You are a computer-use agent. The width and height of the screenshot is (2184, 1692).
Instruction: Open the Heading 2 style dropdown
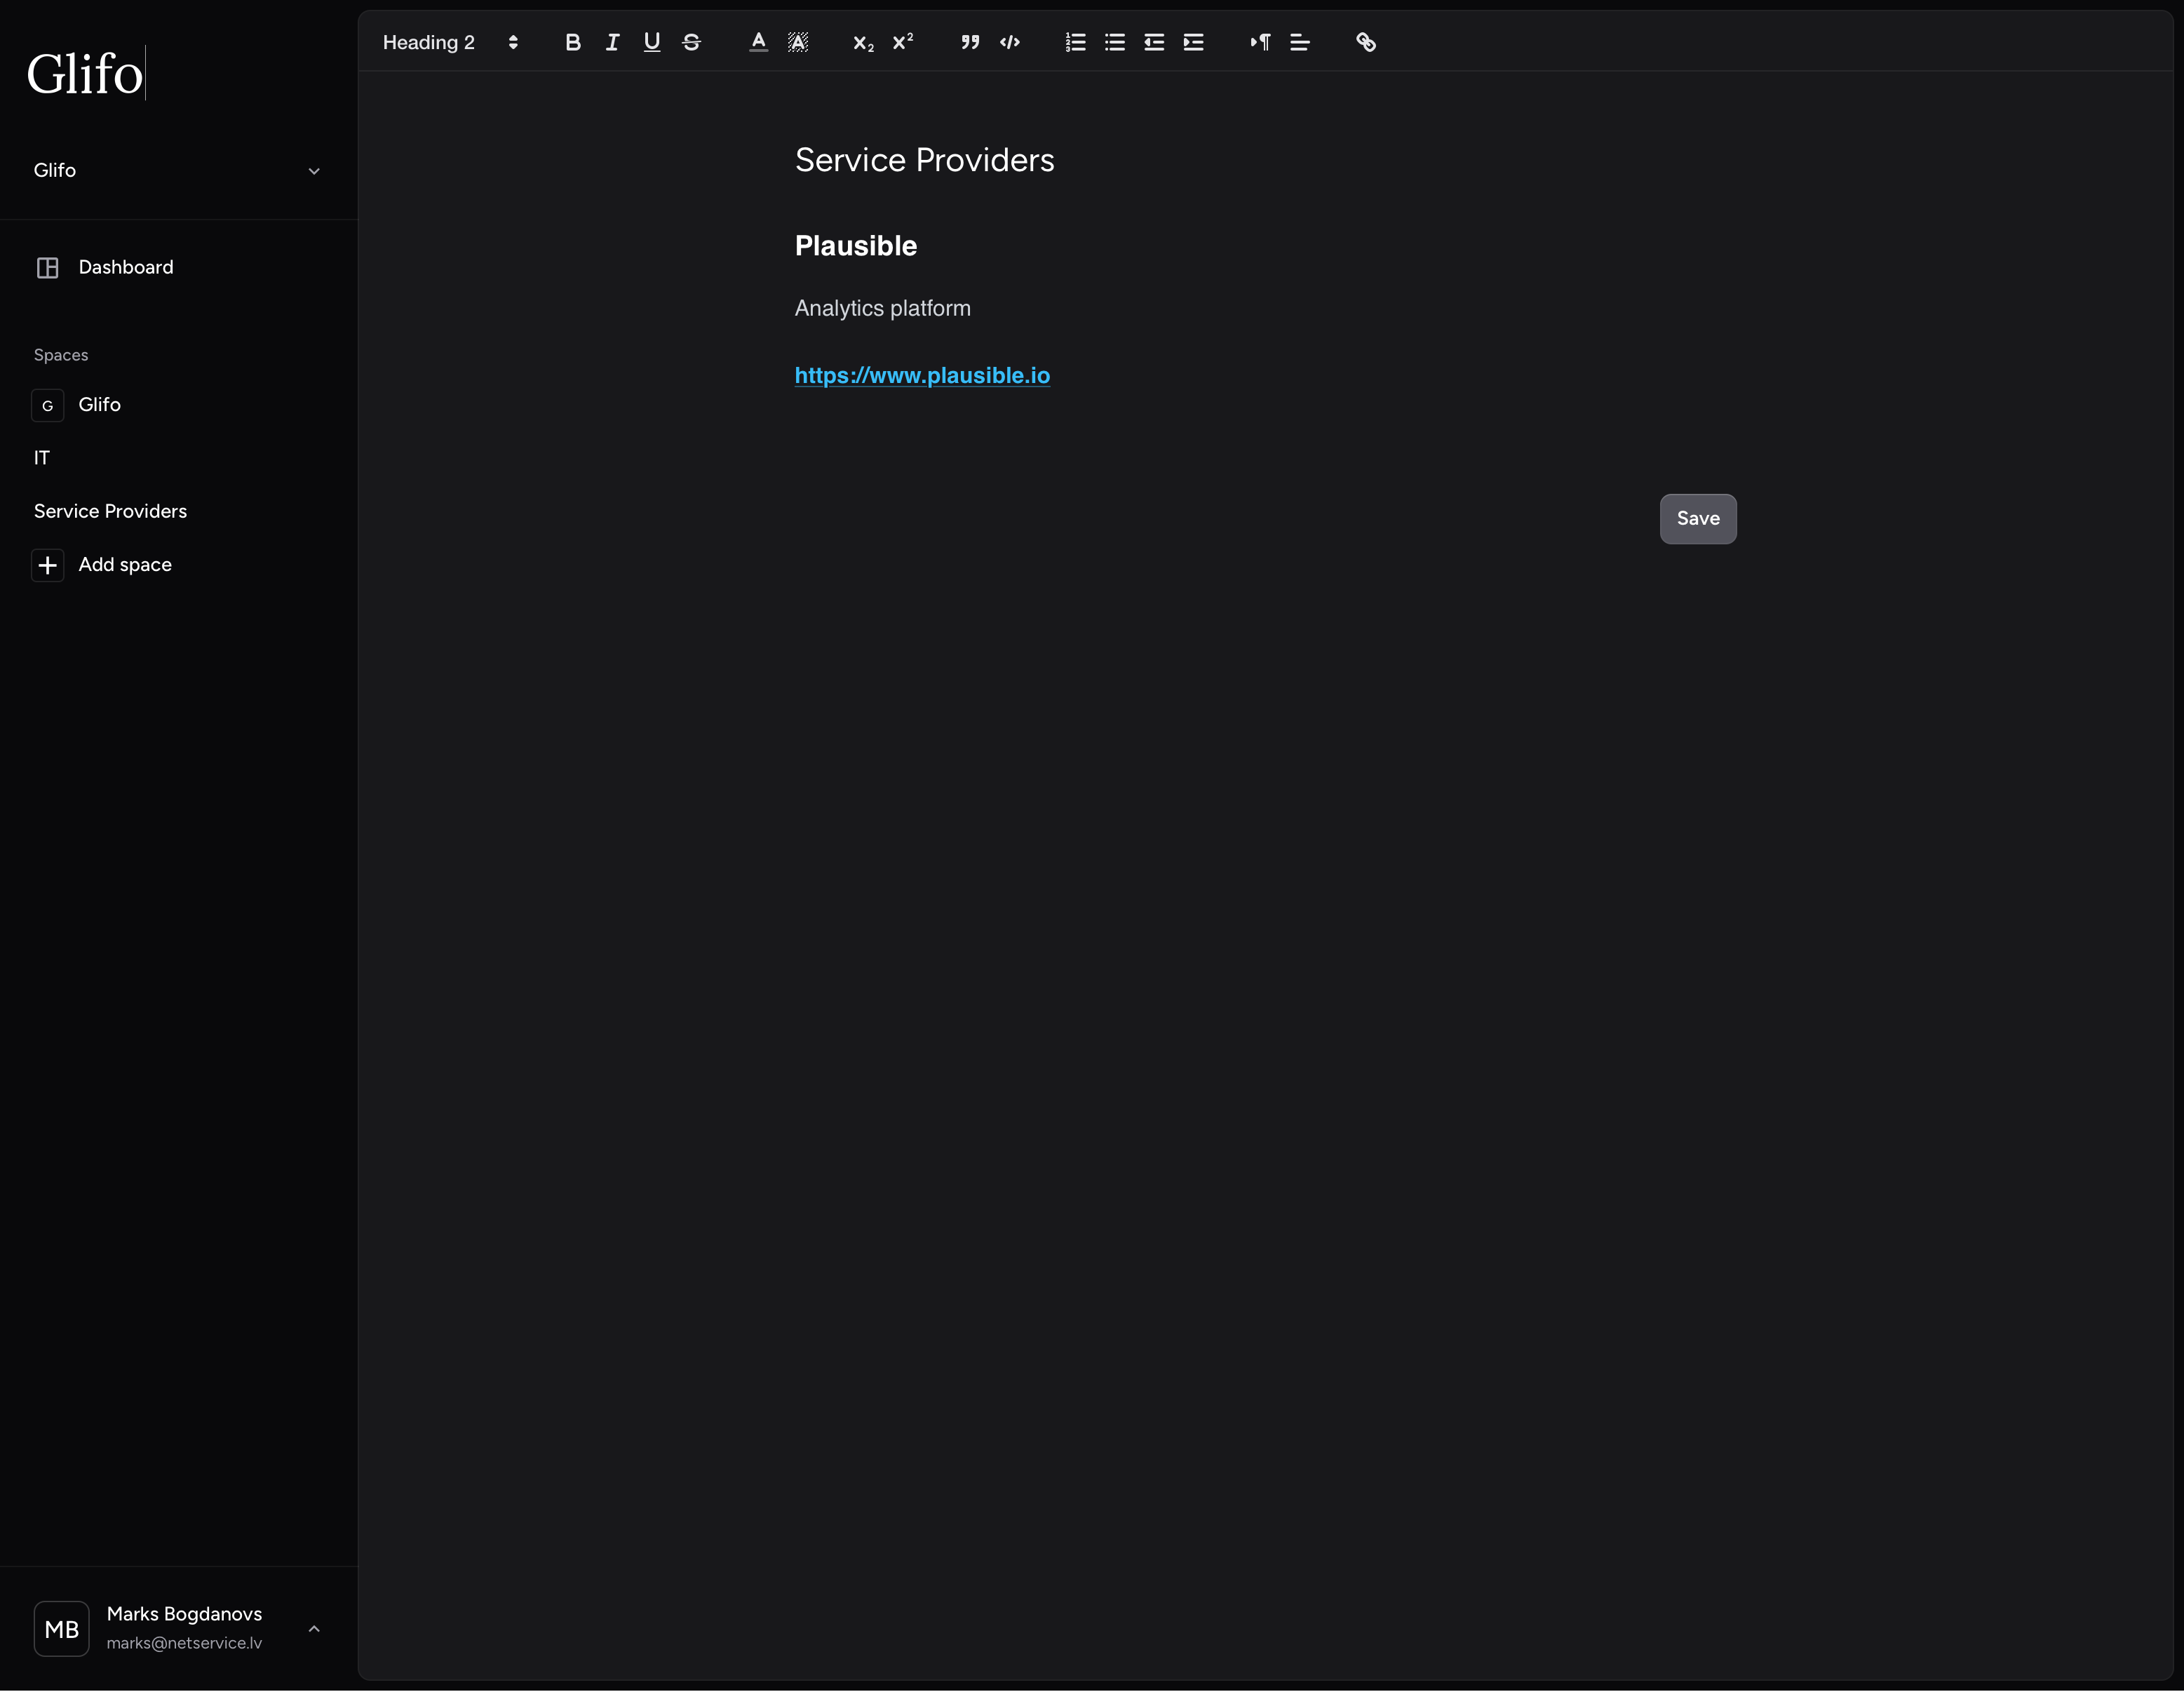tap(451, 42)
